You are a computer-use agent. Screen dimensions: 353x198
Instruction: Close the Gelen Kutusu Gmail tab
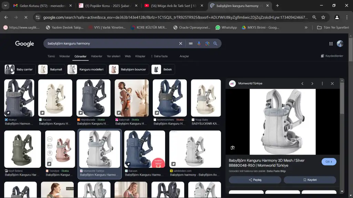70,5
